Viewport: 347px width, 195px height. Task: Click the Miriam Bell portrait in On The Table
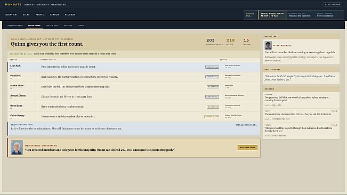point(268,45)
